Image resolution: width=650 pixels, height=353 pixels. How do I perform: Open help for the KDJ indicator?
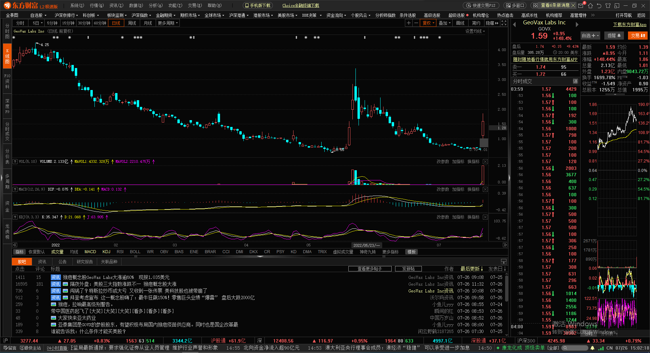click(15, 217)
